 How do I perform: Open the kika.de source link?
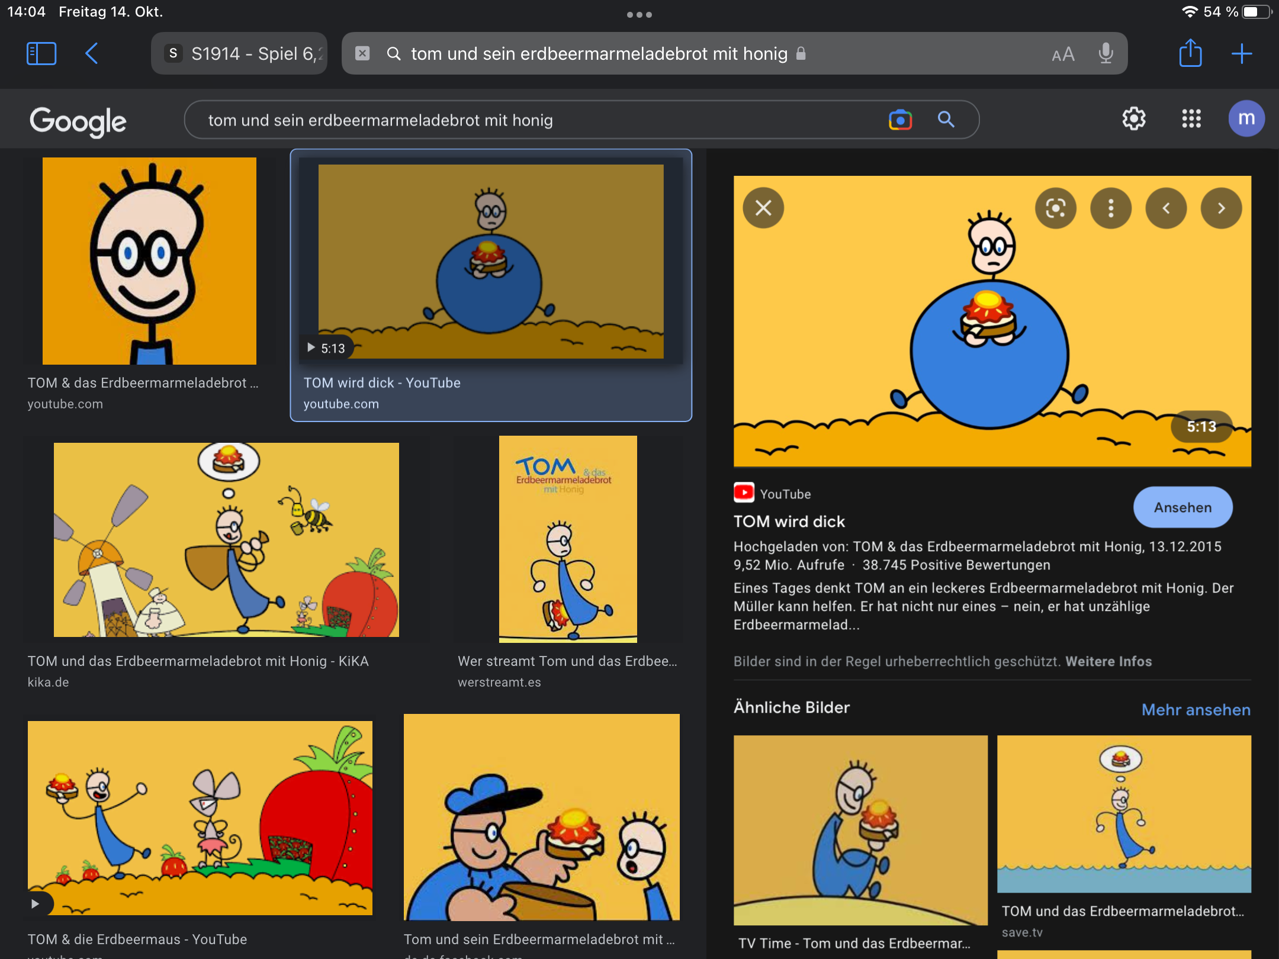pos(48,683)
